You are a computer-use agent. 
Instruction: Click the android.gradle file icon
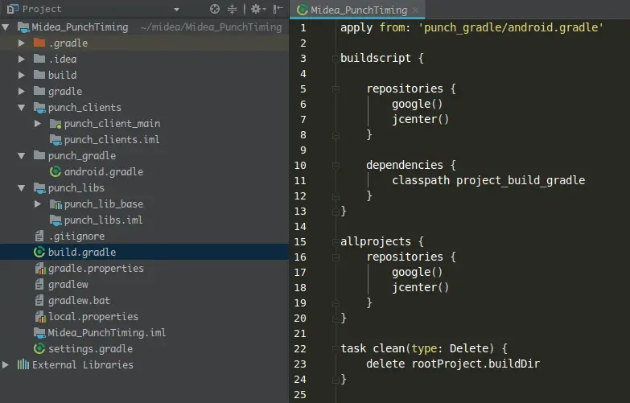56,171
